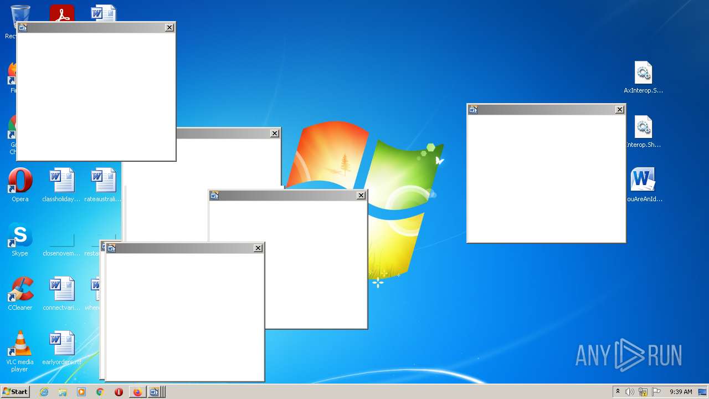Open the Skype desktop shortcut
The width and height of the screenshot is (709, 399).
coord(20,239)
